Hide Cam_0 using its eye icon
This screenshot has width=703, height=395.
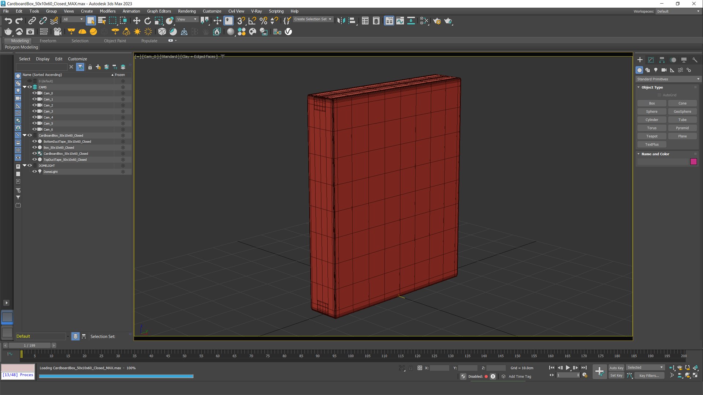click(x=34, y=93)
